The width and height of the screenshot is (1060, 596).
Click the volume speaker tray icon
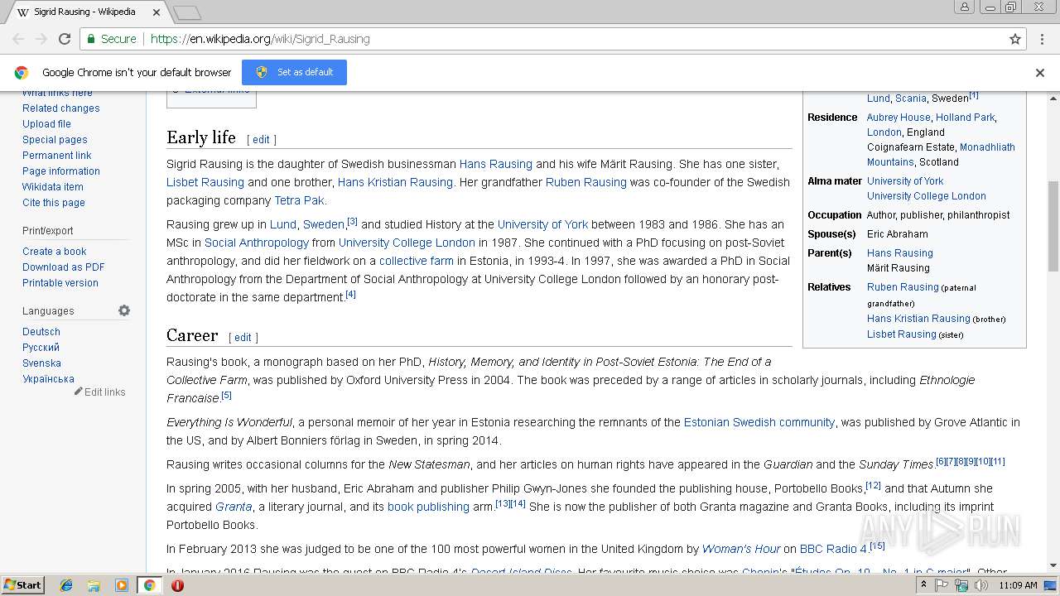pyautogui.click(x=981, y=585)
